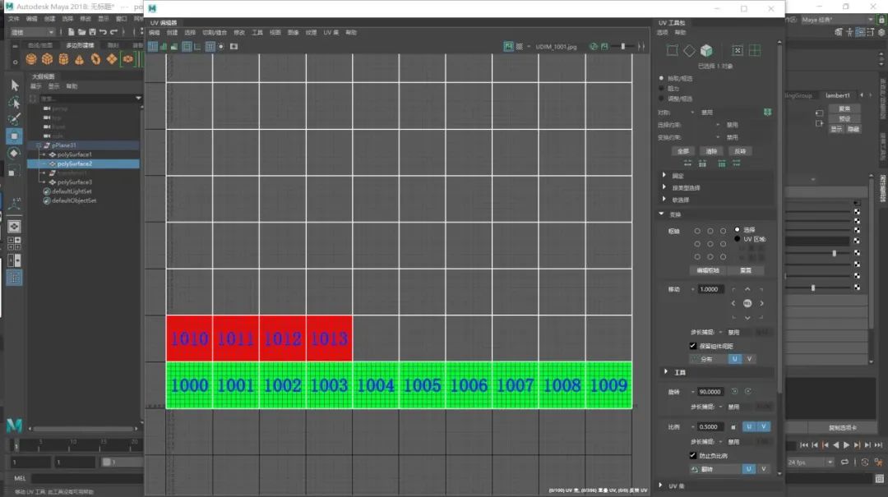
Task: Select the Rotate tool in toolbox
Action: (15, 154)
